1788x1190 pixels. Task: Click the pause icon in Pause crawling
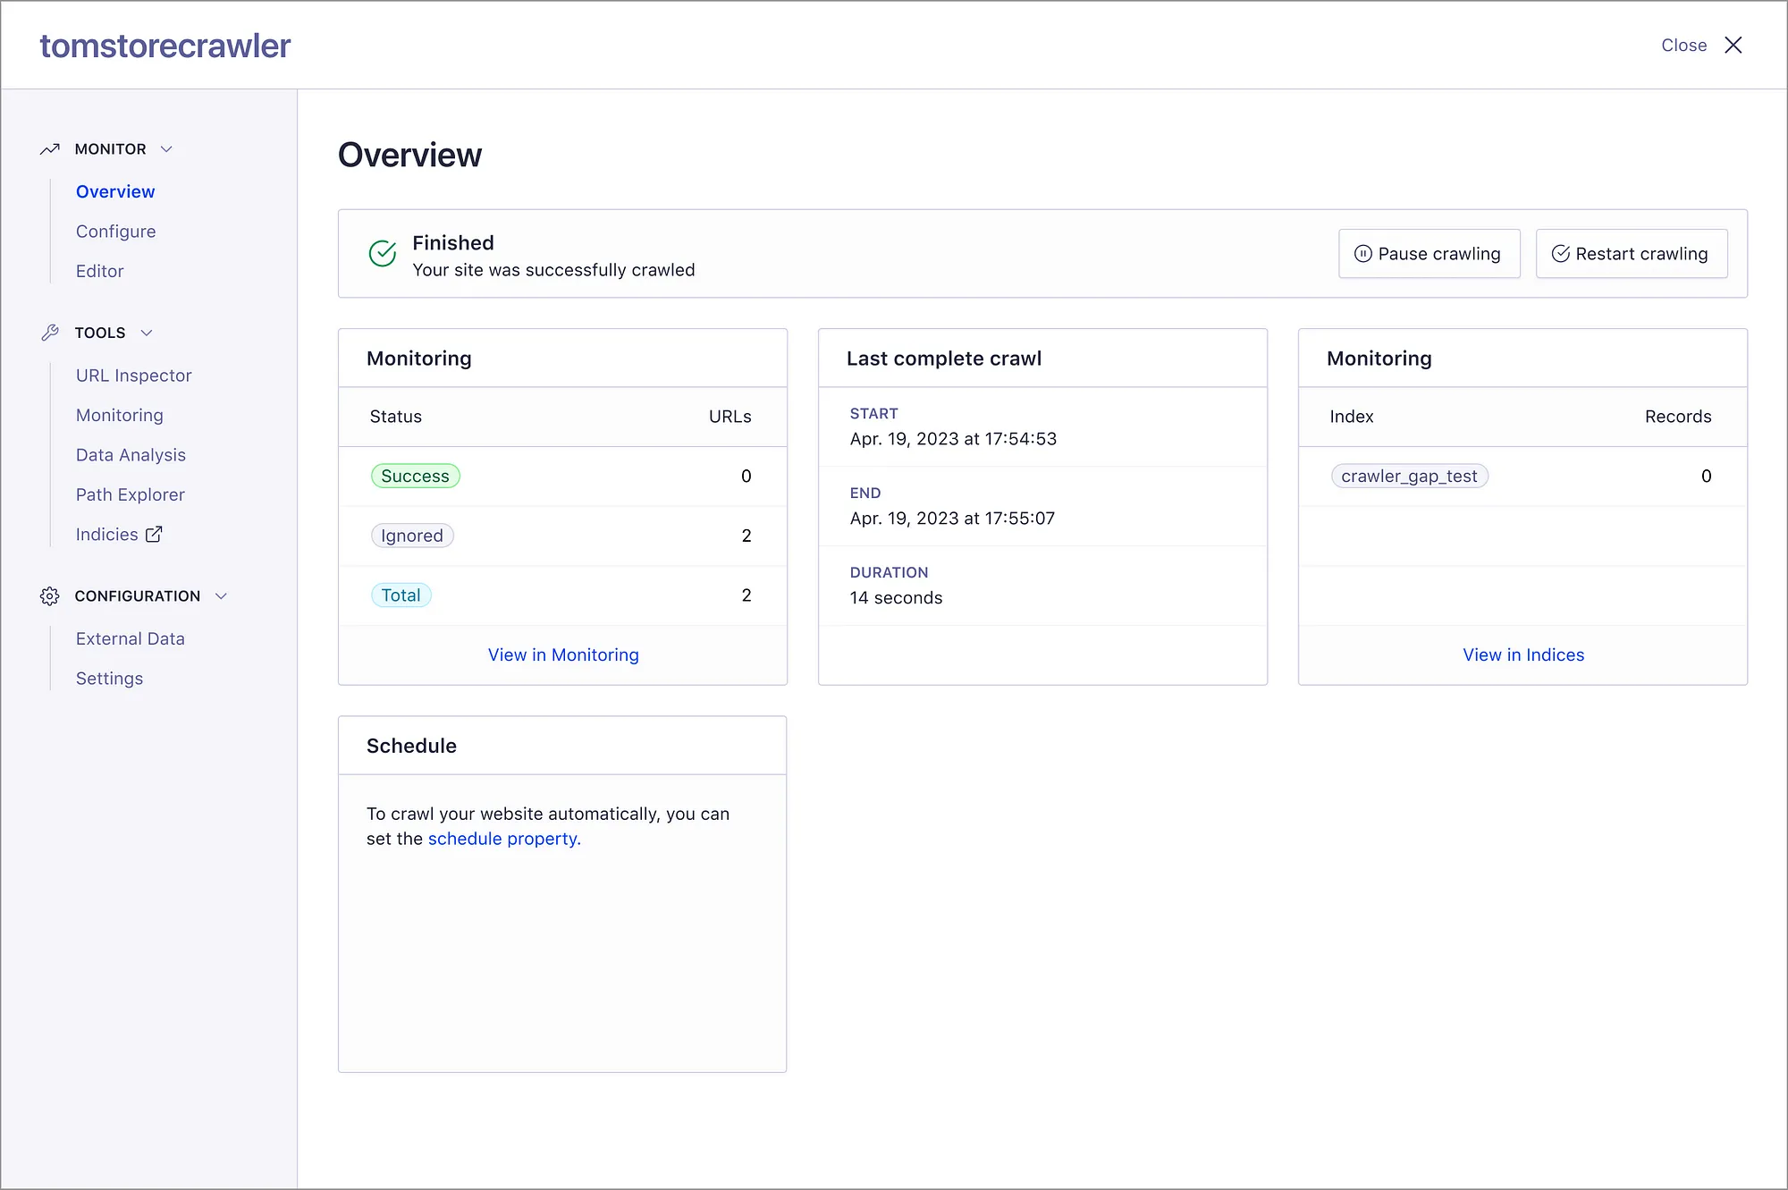pyautogui.click(x=1362, y=254)
